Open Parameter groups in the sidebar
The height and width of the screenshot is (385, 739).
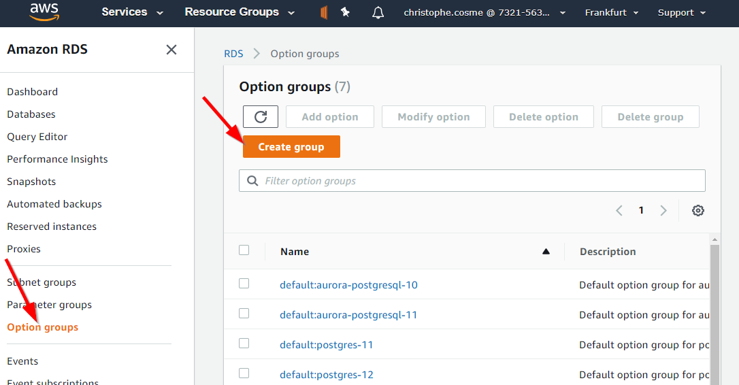pyautogui.click(x=50, y=305)
